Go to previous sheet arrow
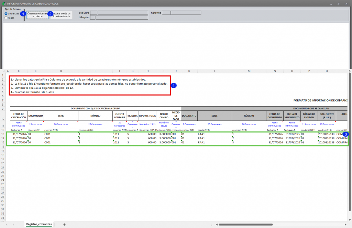 coord(7,225)
